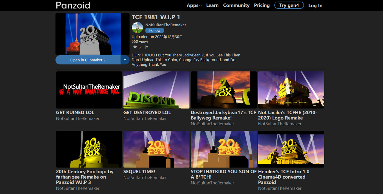383x194 pixels.
Task: Click author name under GET DESTROYED LOL
Action: tap(145, 118)
